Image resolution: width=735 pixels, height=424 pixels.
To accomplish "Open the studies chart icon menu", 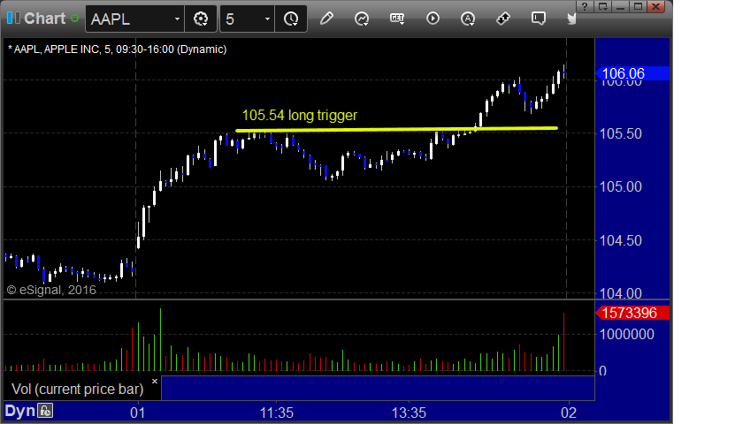I will (362, 19).
